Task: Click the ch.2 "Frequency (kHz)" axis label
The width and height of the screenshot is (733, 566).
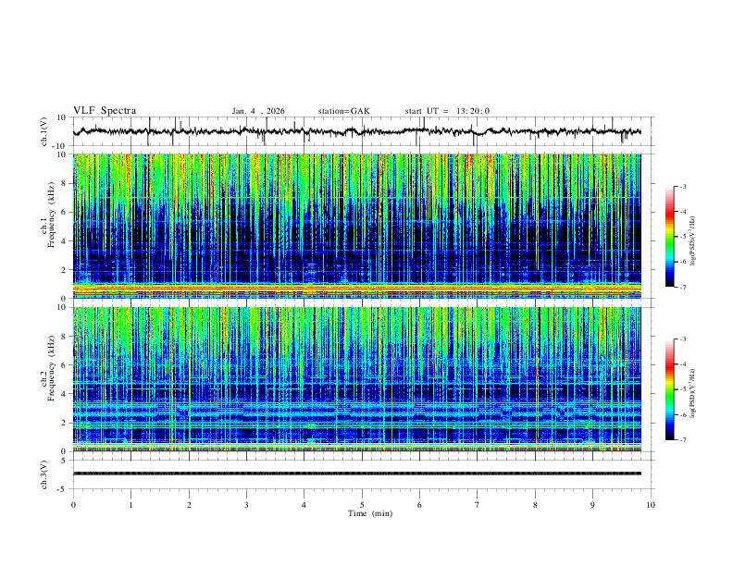Action: (x=51, y=367)
